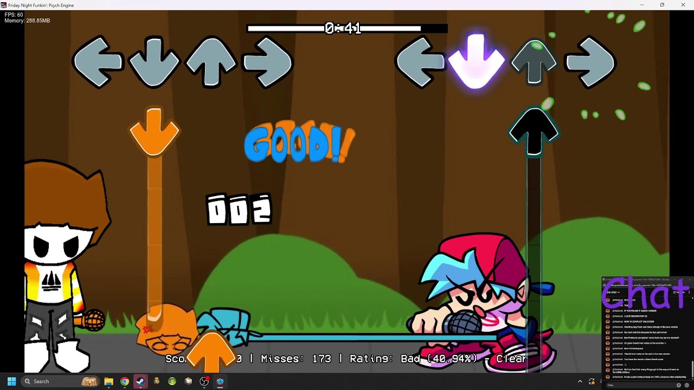Click the falling orange down-arrow note head
This screenshot has width=694, height=390.
tap(155, 132)
